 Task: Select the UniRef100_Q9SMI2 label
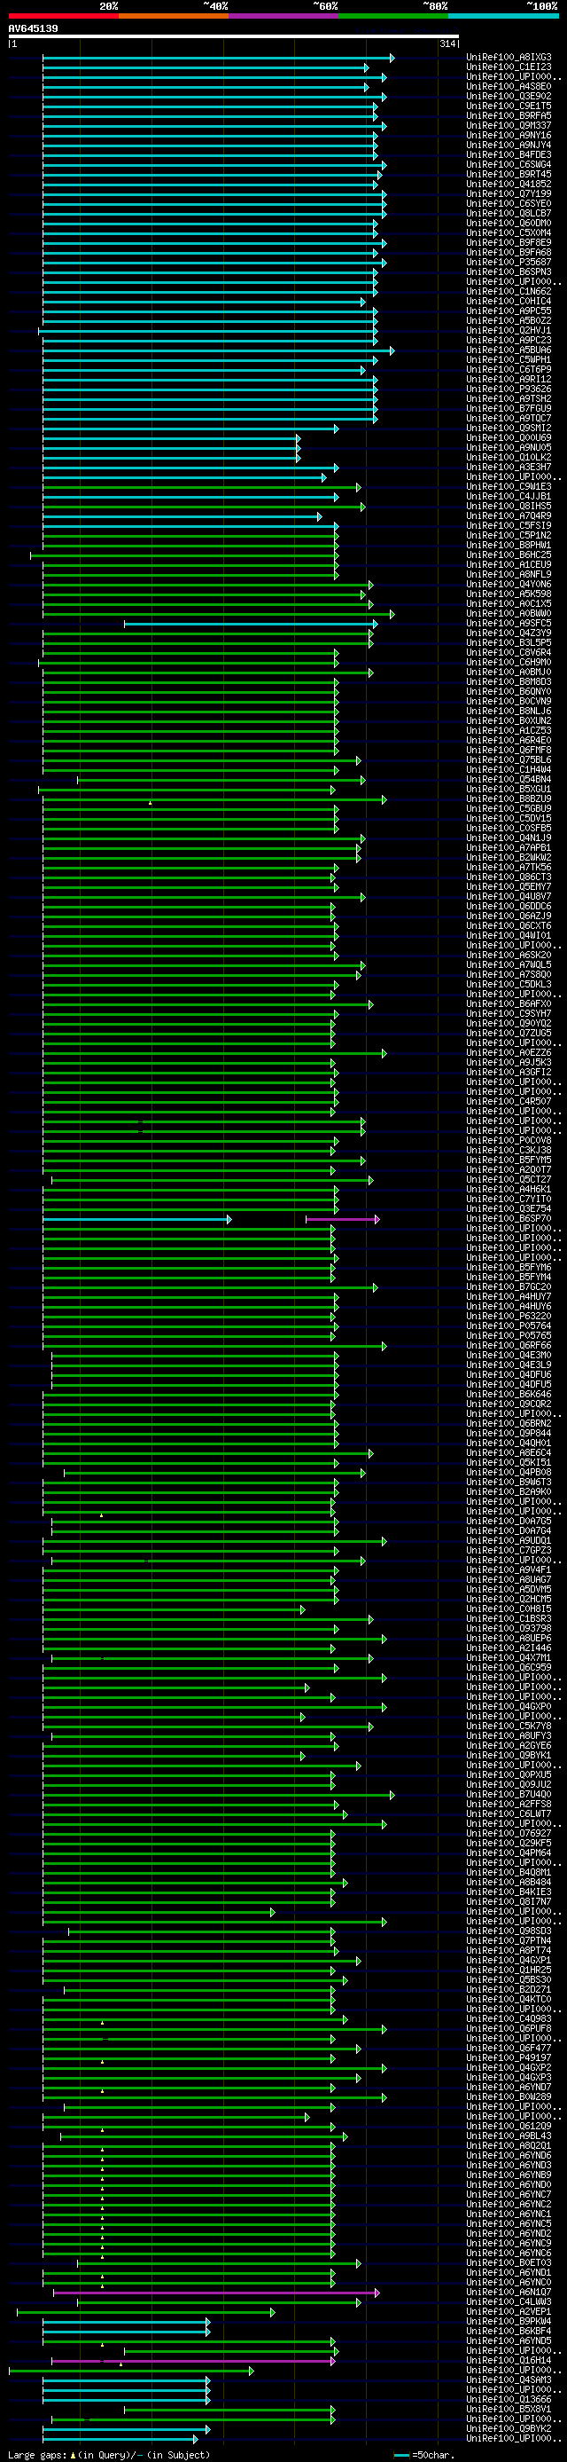pyautogui.click(x=509, y=429)
